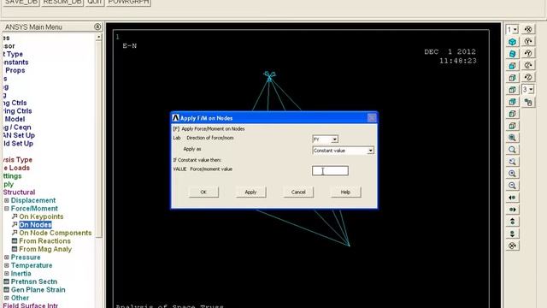The height and width of the screenshot is (308, 547).
Task: Select the Left view cube icon
Action: pyautogui.click(x=512, y=114)
